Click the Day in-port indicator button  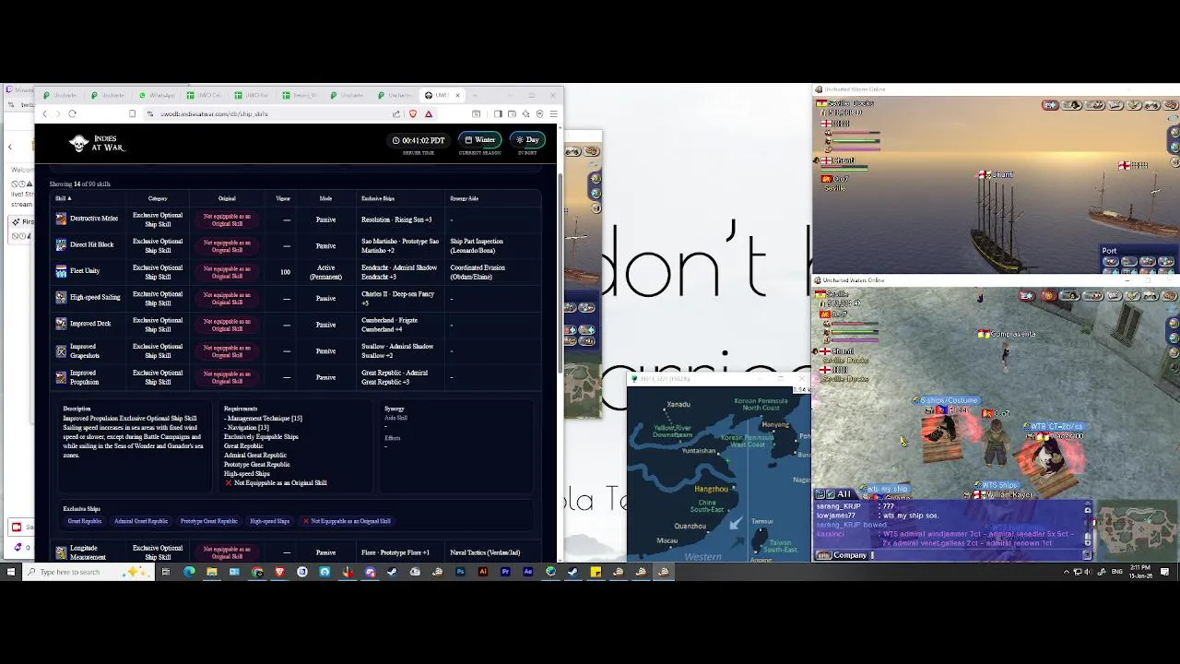coord(527,140)
